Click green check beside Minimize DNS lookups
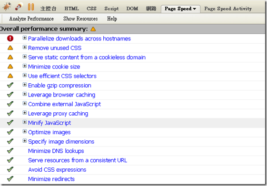 (x=10, y=151)
